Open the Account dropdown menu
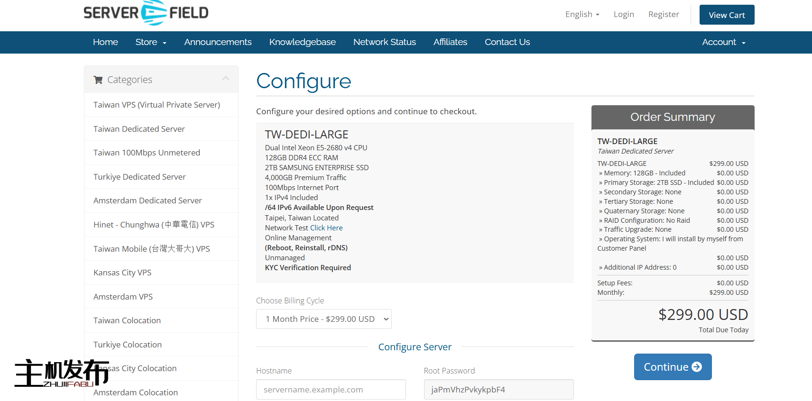Screen dimensions: 812x401 723,42
